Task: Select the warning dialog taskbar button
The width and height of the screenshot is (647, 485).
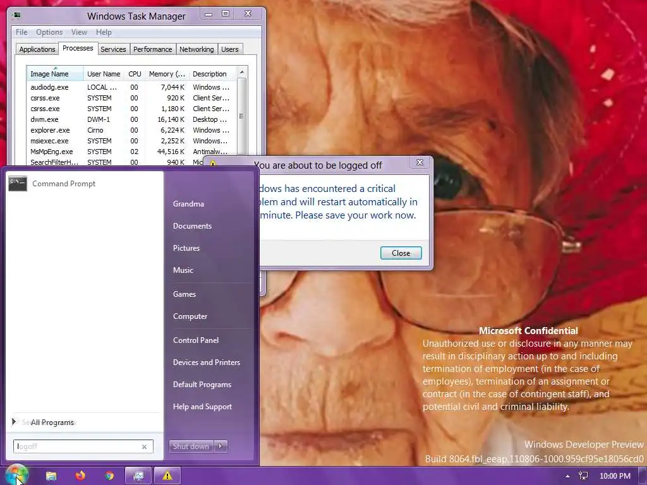Action: pyautogui.click(x=167, y=476)
